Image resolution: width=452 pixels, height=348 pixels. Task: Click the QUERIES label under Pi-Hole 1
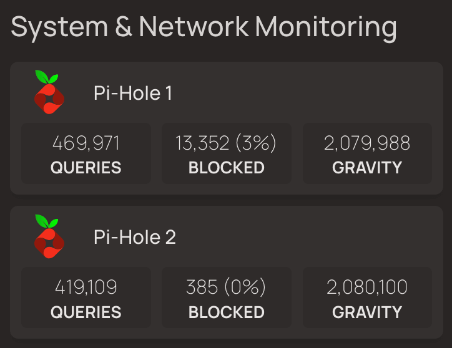click(86, 168)
